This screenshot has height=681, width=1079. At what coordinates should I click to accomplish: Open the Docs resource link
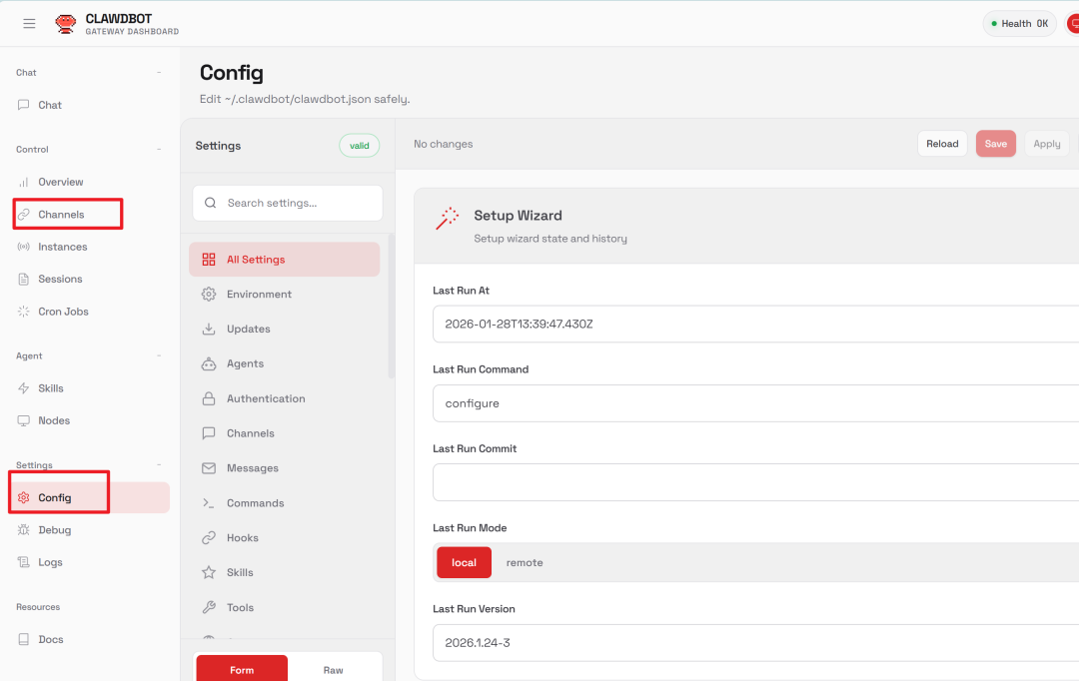pyautogui.click(x=90, y=639)
